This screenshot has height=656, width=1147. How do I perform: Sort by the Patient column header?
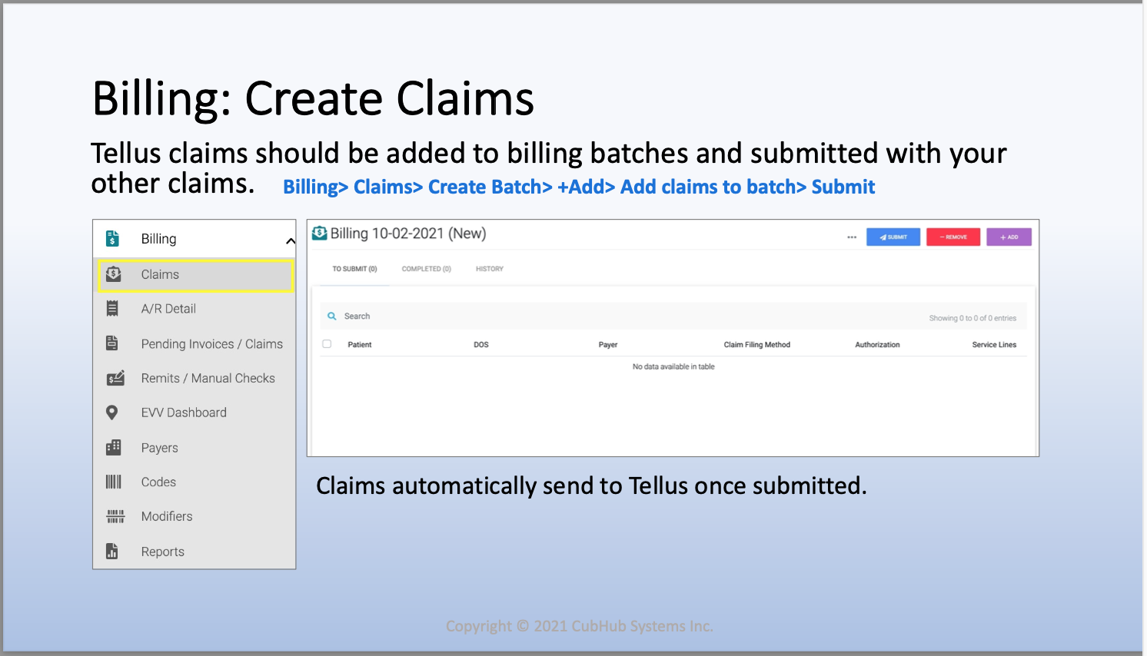click(x=359, y=345)
